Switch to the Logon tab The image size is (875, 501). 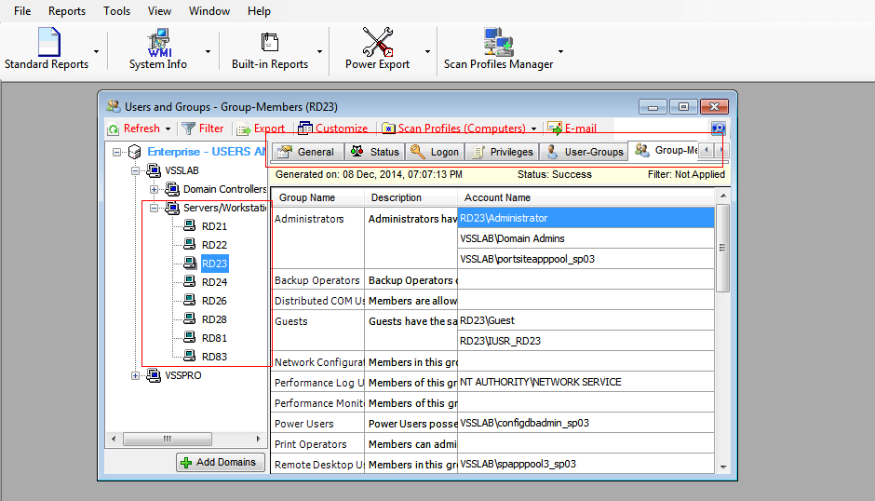tap(435, 152)
